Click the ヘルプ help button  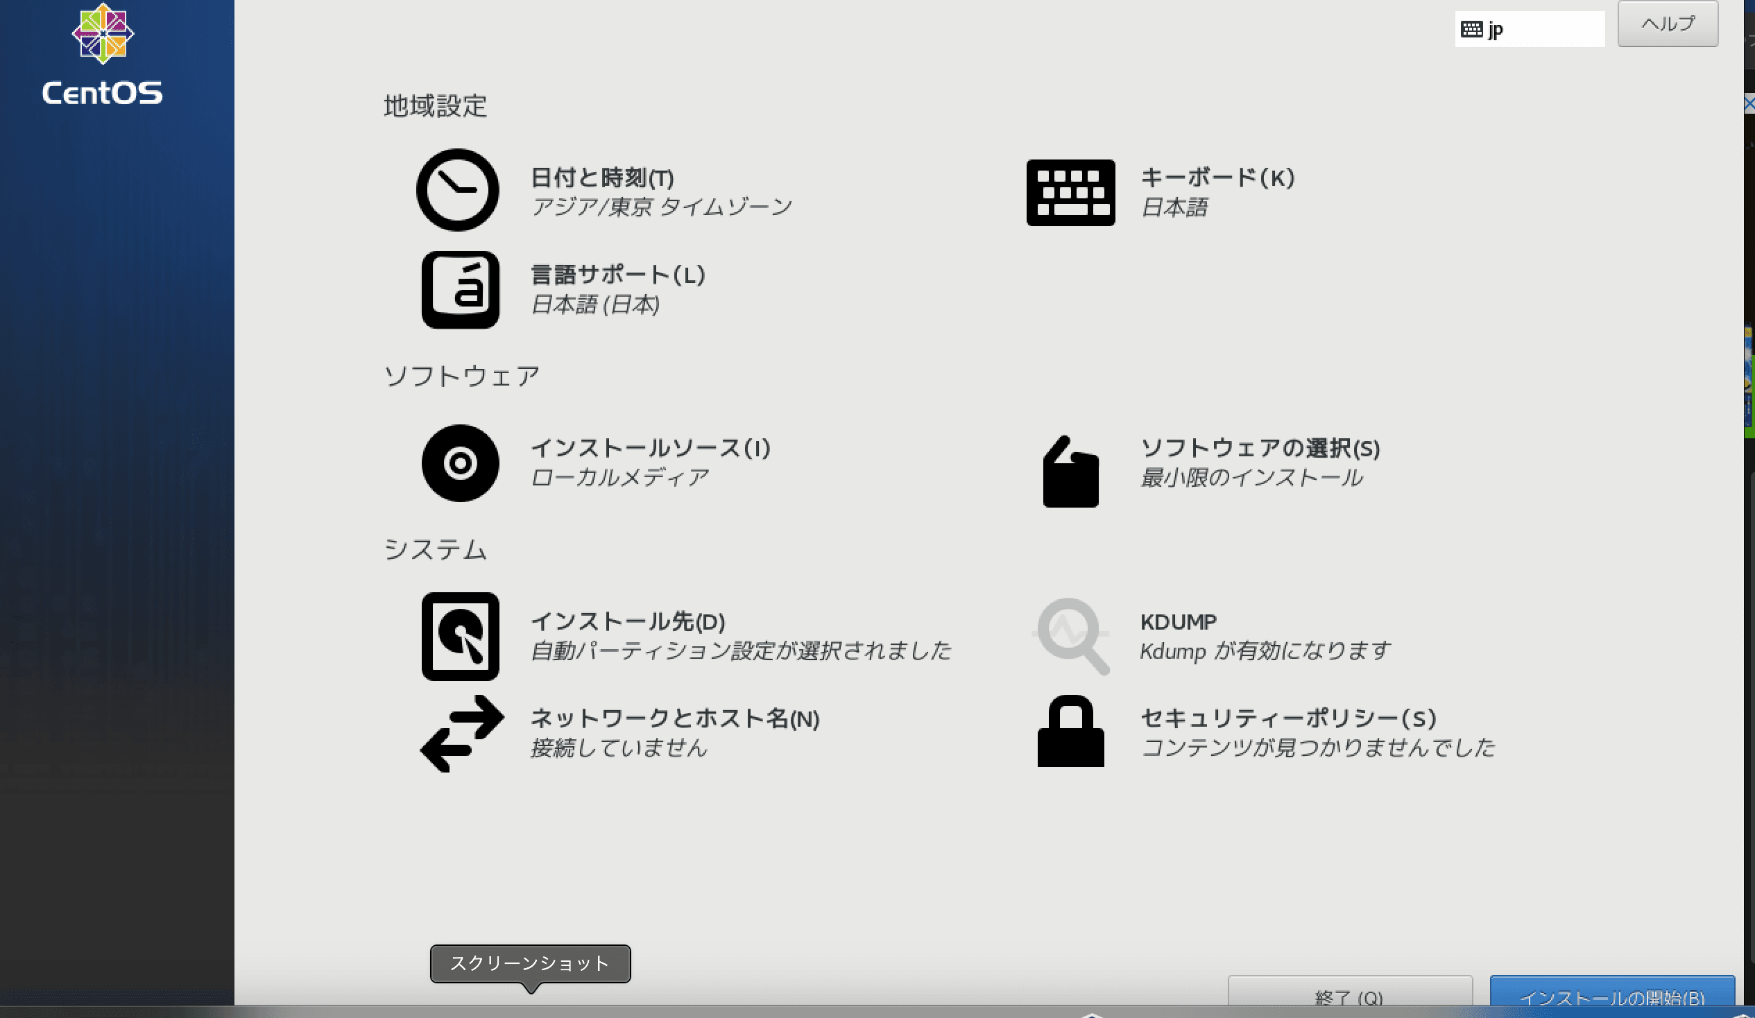tap(1668, 24)
